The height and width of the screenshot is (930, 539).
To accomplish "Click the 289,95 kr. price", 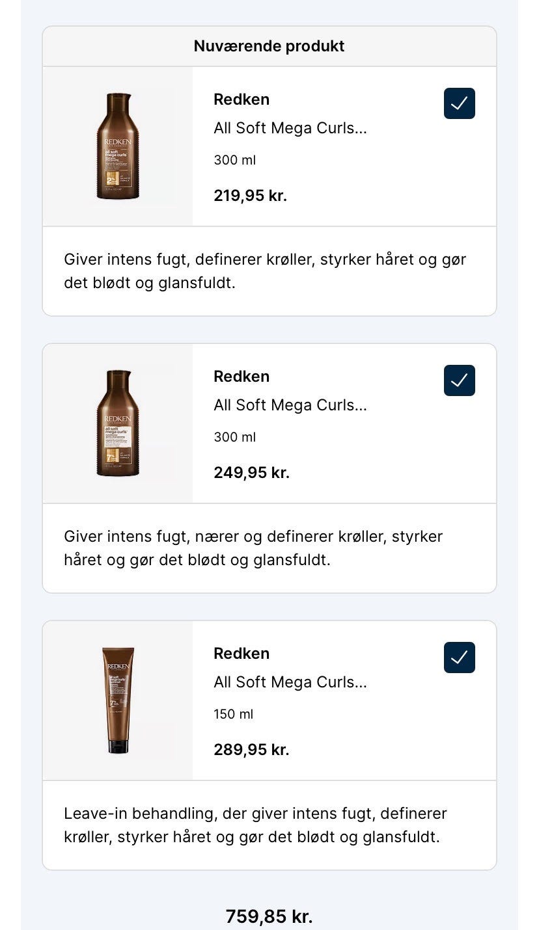I will click(251, 750).
